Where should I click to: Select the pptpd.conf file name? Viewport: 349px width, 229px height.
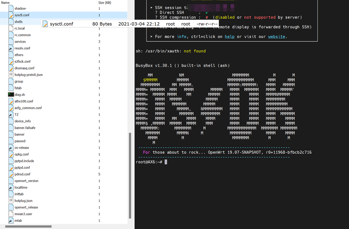(x=22, y=168)
